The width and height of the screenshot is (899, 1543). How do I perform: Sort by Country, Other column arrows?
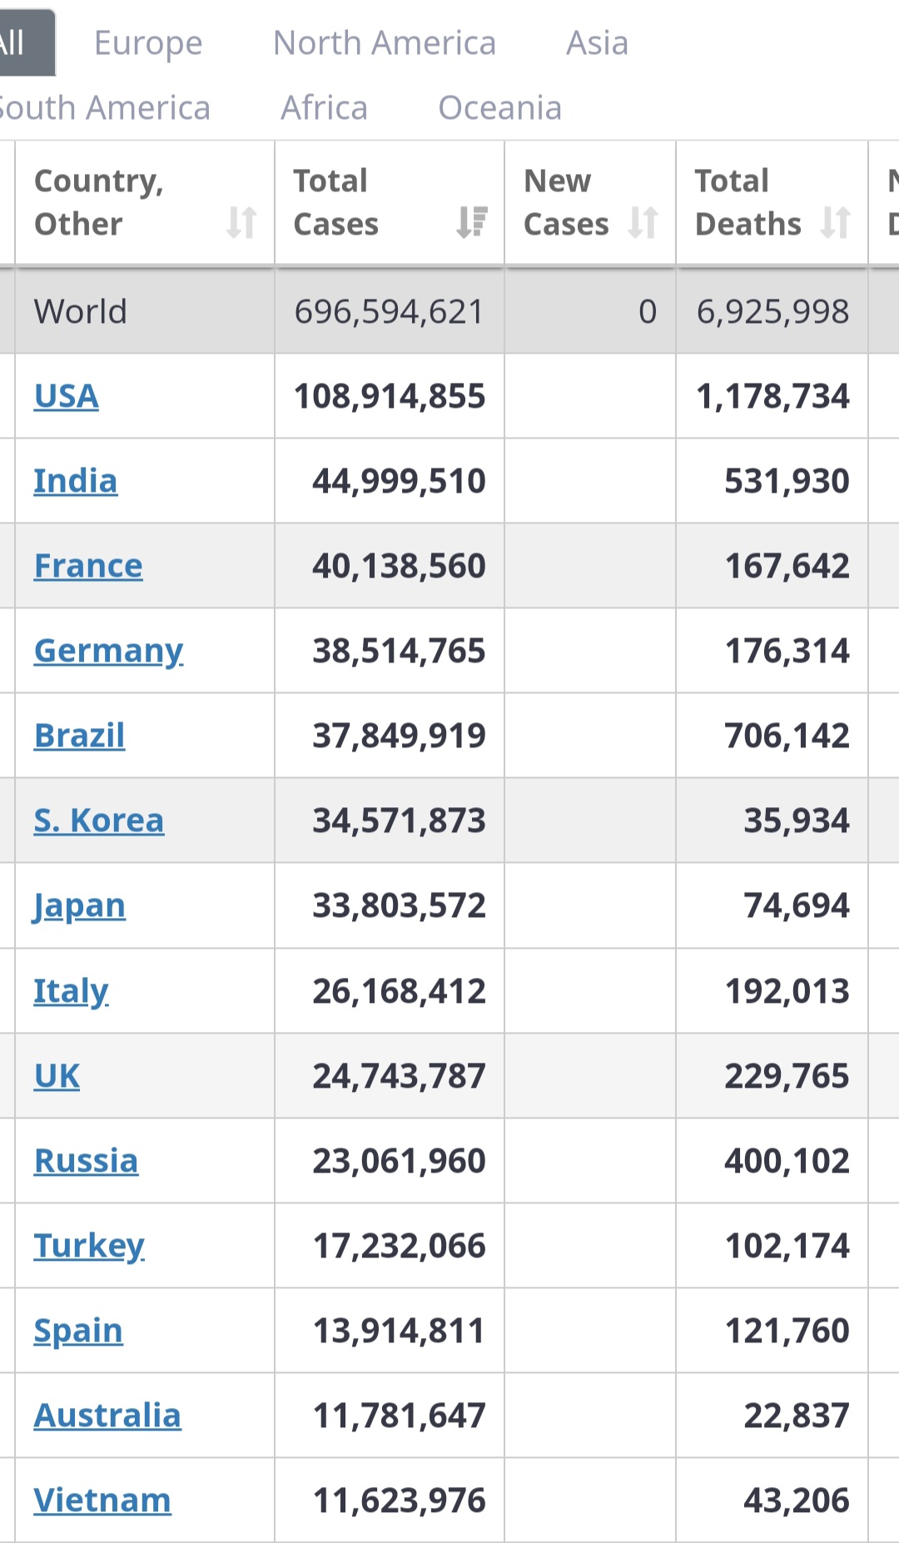(x=241, y=222)
